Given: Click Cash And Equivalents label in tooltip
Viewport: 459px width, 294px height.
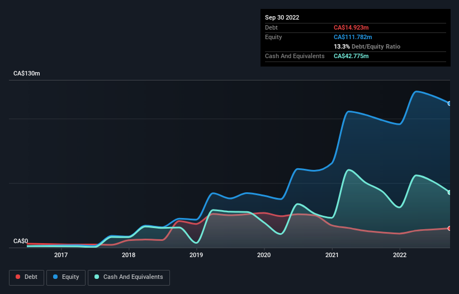Looking at the screenshot, I should tap(295, 56).
